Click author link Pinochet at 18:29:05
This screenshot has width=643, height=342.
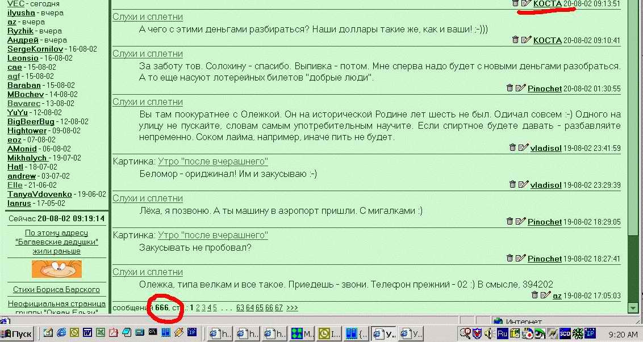[x=545, y=222]
